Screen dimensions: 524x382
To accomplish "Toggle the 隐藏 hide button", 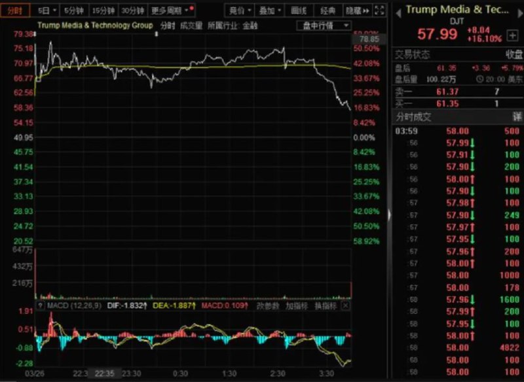I will click(353, 10).
